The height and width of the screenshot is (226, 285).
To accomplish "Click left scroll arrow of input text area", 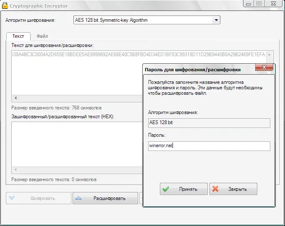I will coord(16,98).
